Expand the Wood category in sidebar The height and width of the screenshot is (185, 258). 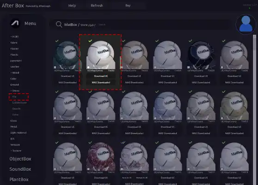15,72
